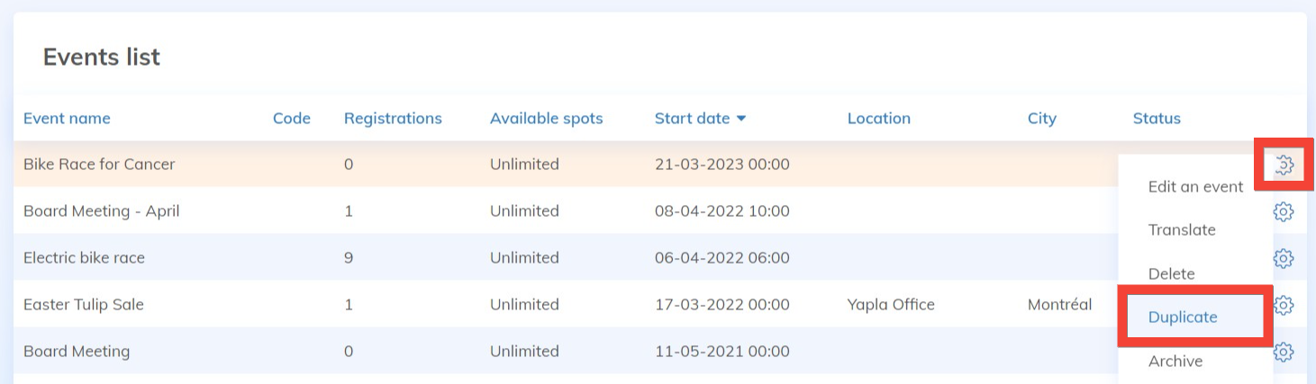The height and width of the screenshot is (384, 1316).
Task: Click Available spots column header
Action: tap(546, 119)
